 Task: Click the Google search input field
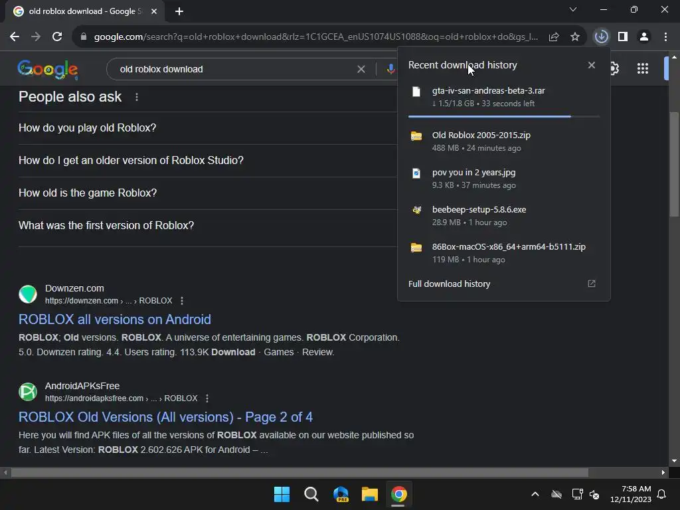(234, 69)
